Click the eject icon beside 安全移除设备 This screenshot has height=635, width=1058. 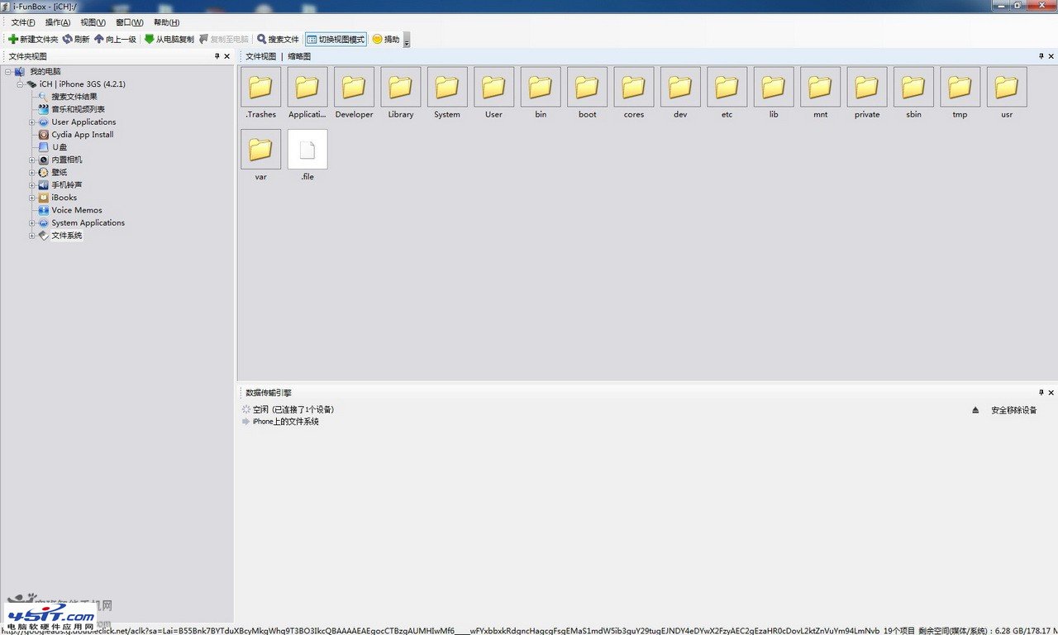[x=975, y=410]
